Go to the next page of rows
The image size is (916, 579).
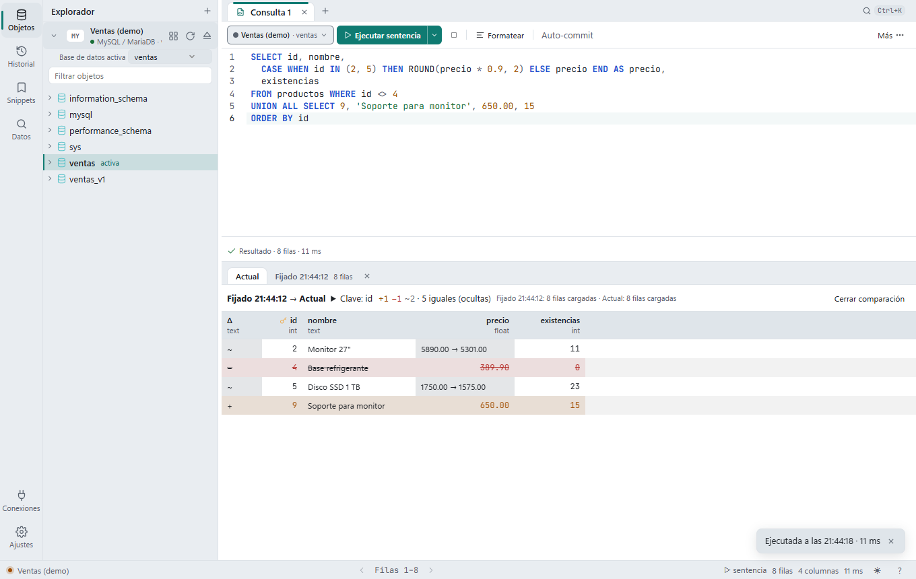point(431,570)
